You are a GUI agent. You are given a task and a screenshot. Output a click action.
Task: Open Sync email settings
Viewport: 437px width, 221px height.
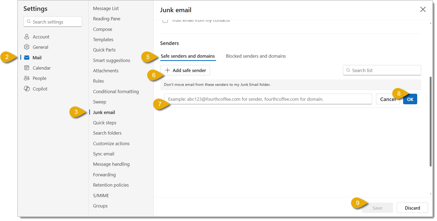(104, 154)
